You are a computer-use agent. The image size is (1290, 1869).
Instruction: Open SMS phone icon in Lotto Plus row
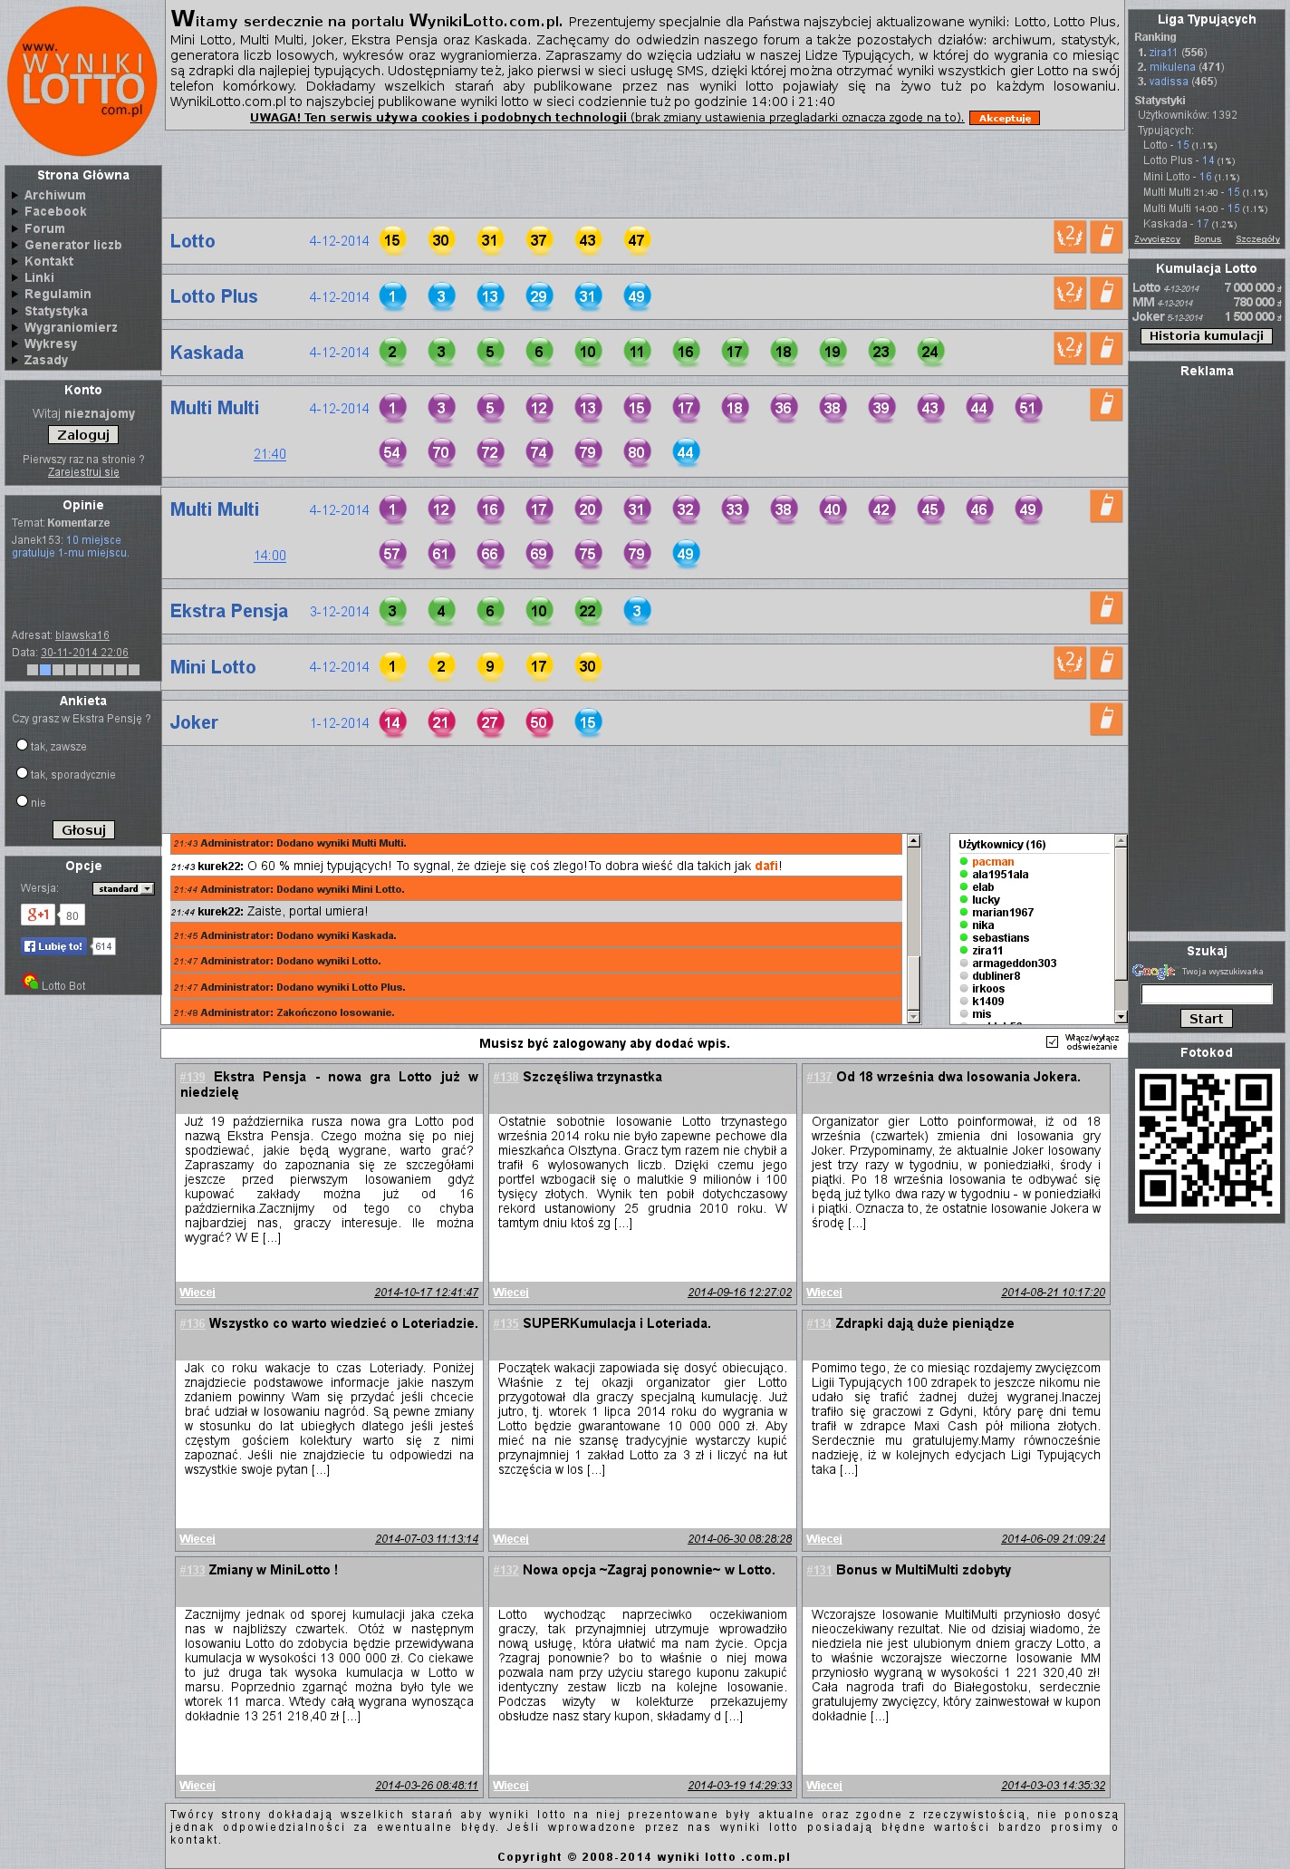(x=1106, y=293)
